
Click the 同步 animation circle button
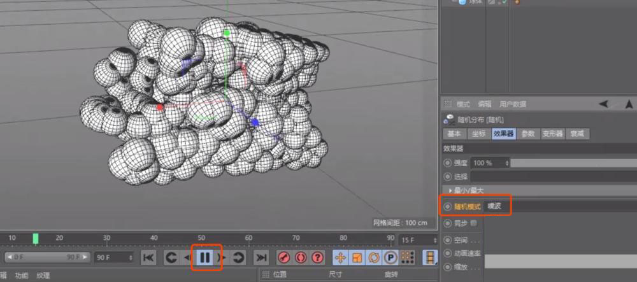click(448, 223)
